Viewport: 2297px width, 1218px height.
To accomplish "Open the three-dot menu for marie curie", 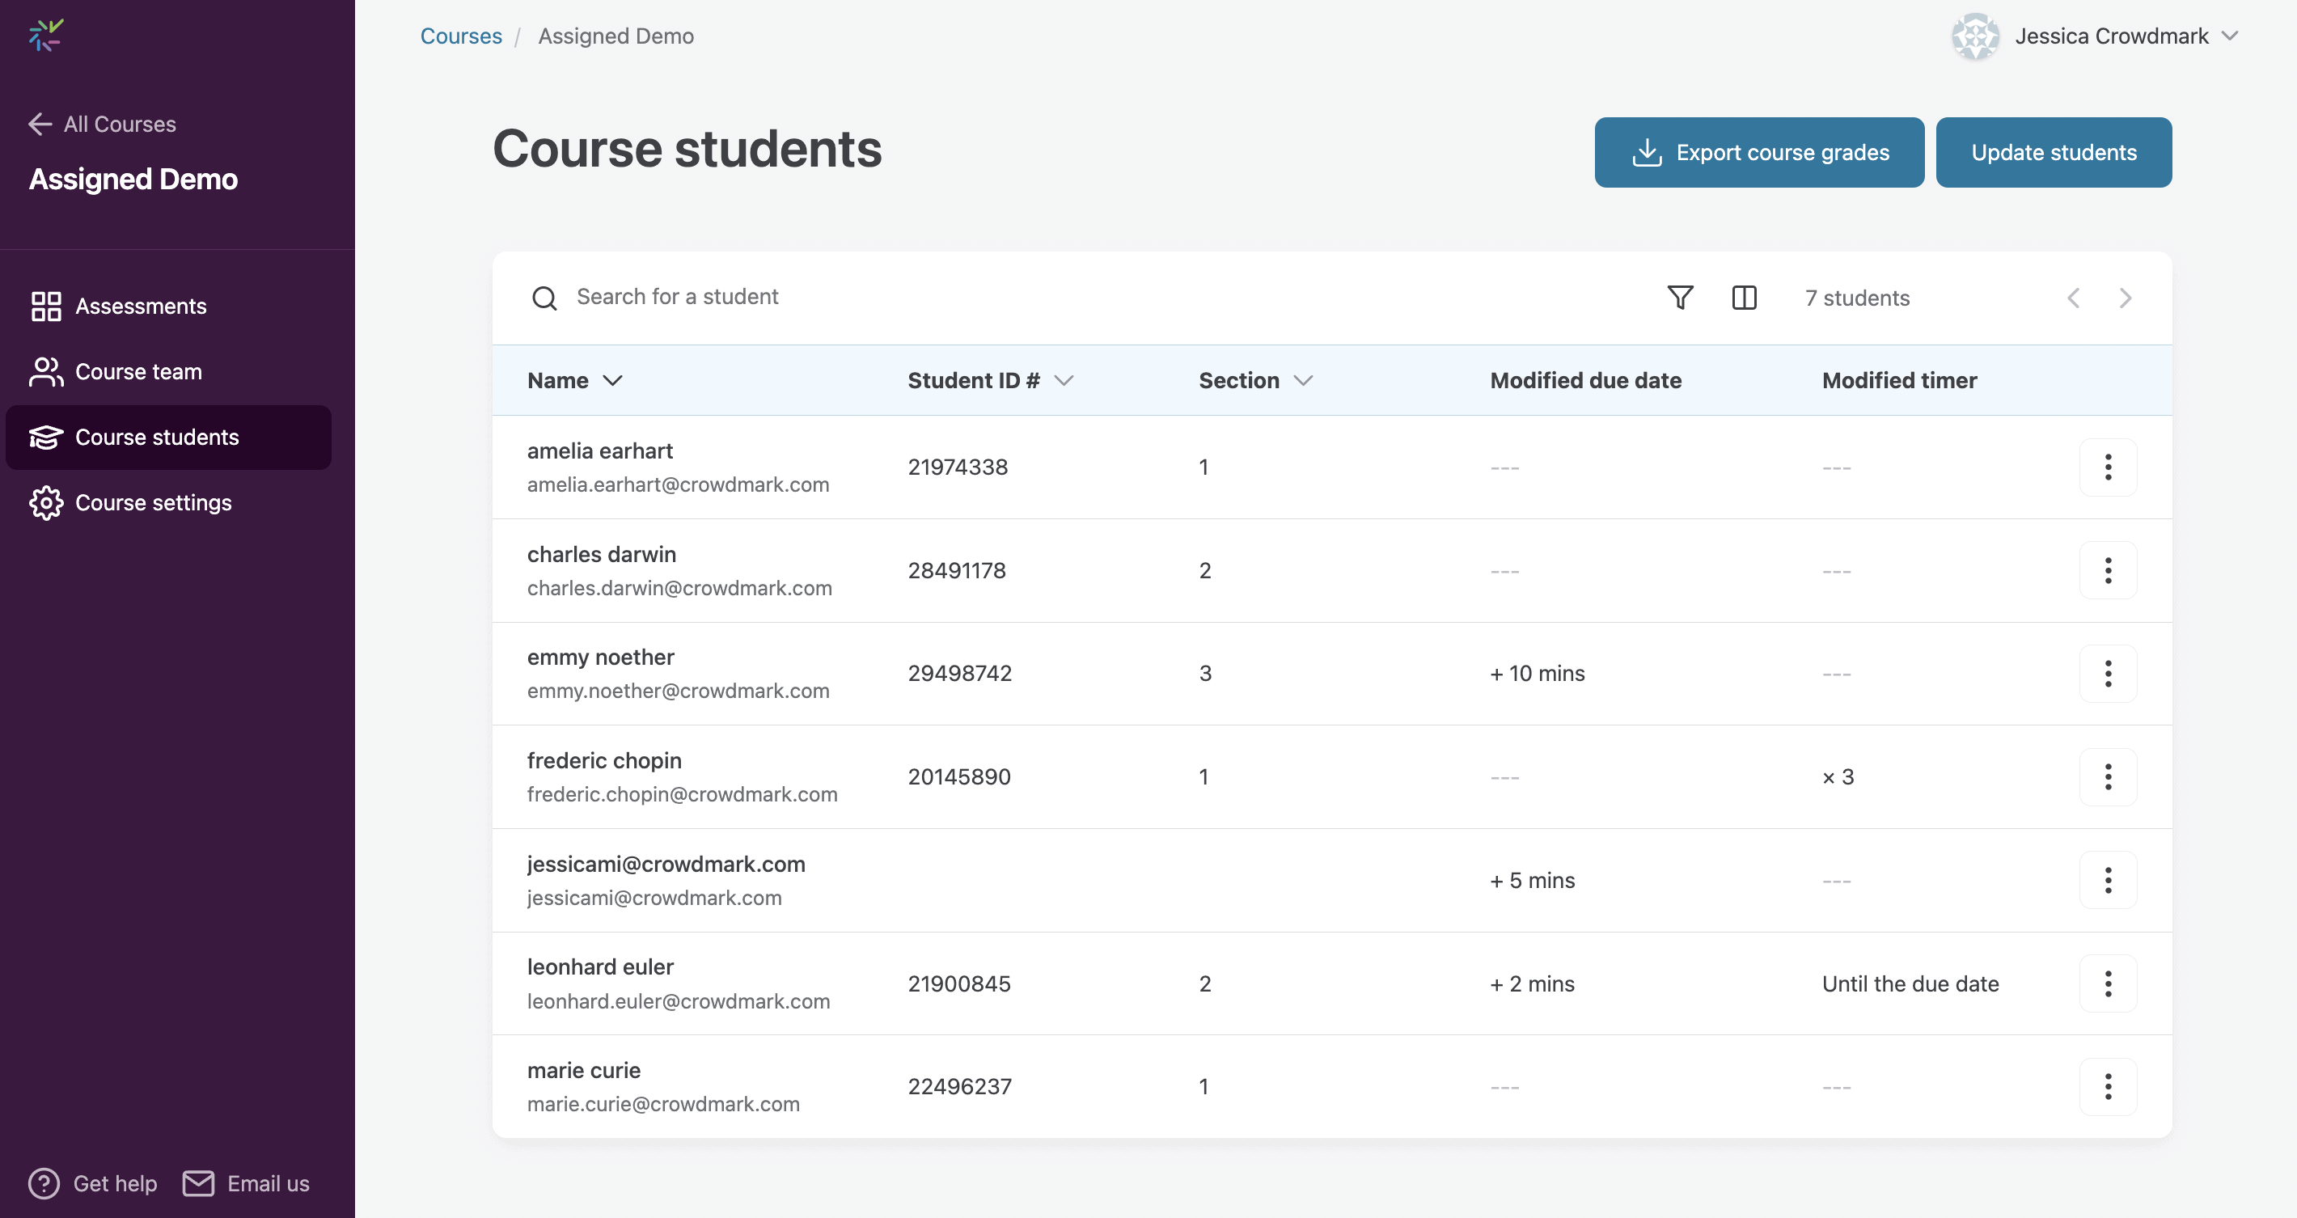I will [x=2107, y=1086].
